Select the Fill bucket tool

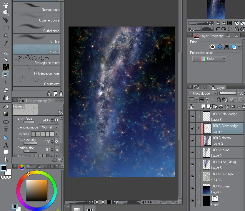(6, 106)
